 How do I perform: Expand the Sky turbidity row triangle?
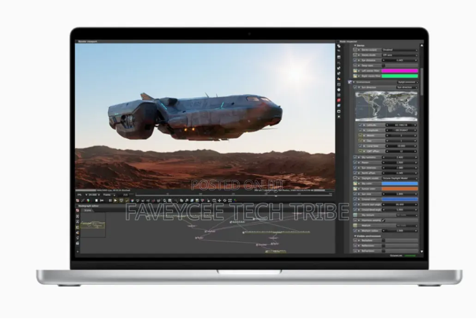coord(359,157)
